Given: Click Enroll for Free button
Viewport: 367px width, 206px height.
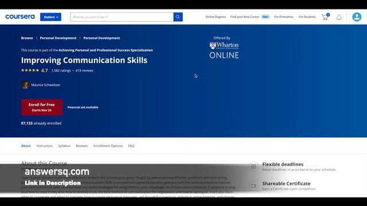Looking at the screenshot, I should pos(42,107).
